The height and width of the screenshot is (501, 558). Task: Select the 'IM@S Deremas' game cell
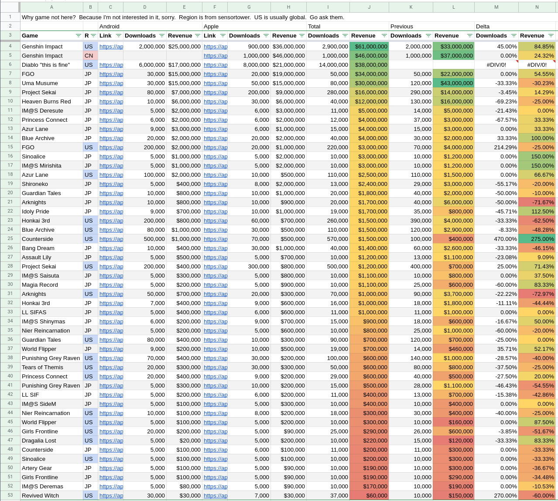51,487
